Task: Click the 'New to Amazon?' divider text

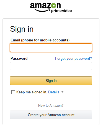Action: click(51, 106)
